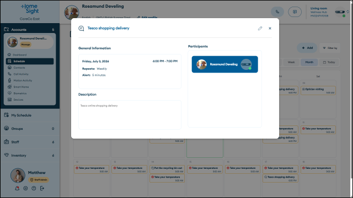
Task: Click the notifications bell icon below Matthew
Action: (x=17, y=188)
